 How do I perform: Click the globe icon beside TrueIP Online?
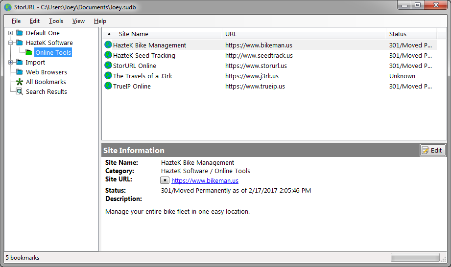click(x=108, y=86)
